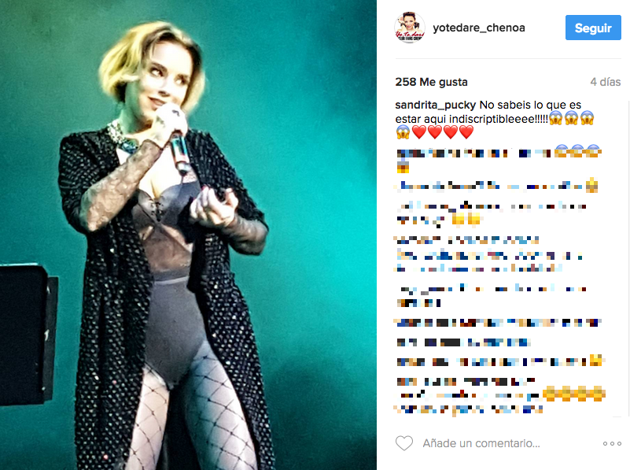This screenshot has width=630, height=470.
Task: Open the three-dot more options menu
Action: point(612,443)
